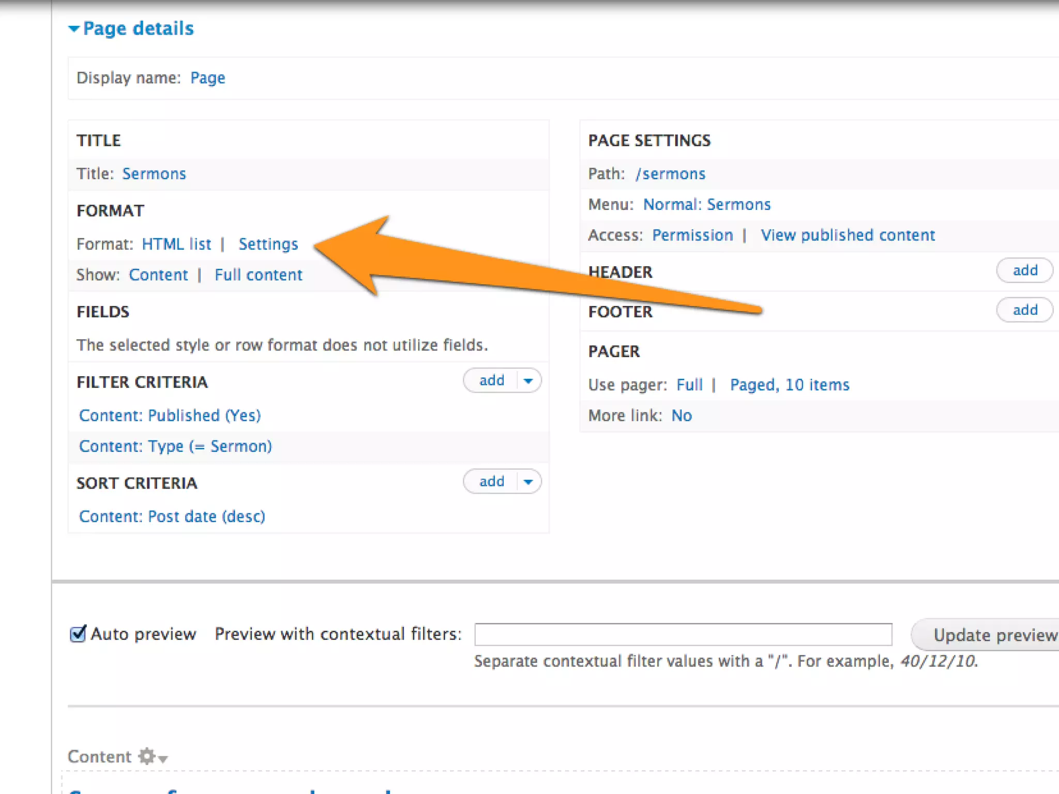Expand Filter Criteria add dropdown arrow
The width and height of the screenshot is (1059, 794).
528,381
